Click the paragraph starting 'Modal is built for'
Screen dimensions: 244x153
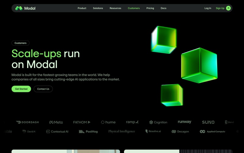click(x=66, y=77)
